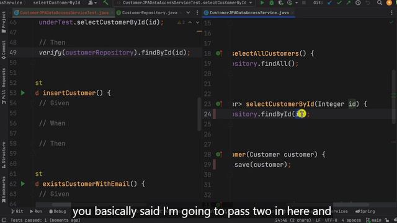Show hidden tabs chevron in left editor
The width and height of the screenshot is (397, 223).
pyautogui.click(x=188, y=12)
